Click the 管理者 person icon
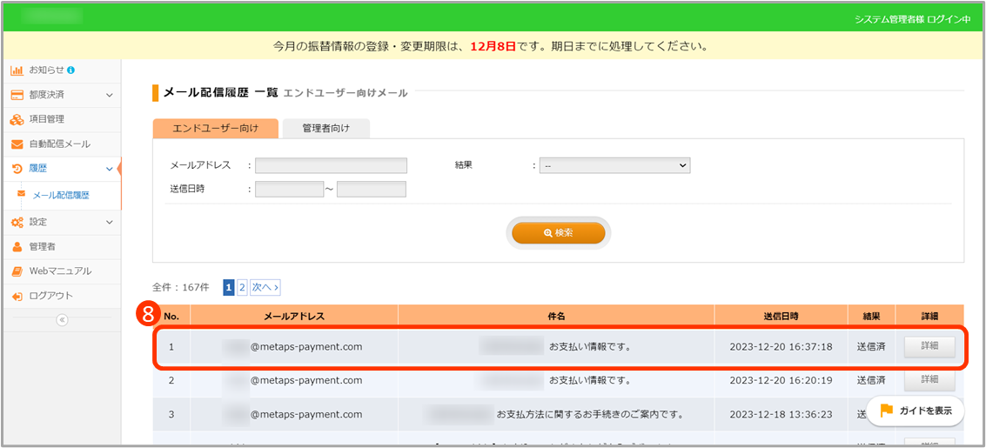The image size is (986, 448). point(17,247)
